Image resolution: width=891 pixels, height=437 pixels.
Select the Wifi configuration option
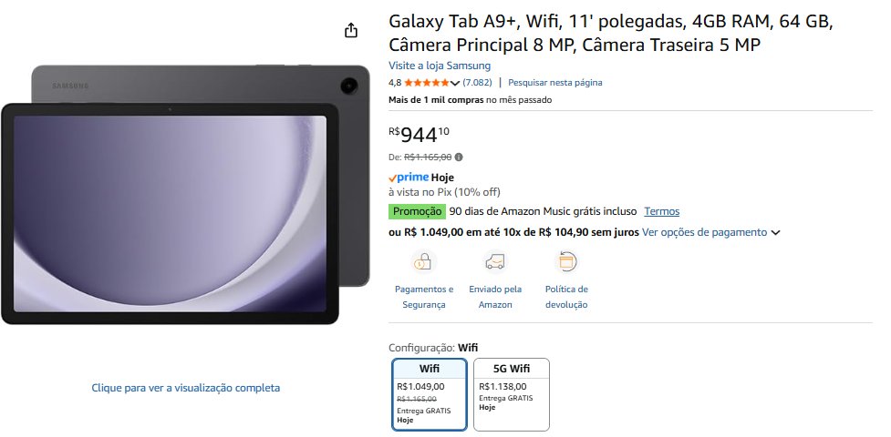[x=430, y=393]
